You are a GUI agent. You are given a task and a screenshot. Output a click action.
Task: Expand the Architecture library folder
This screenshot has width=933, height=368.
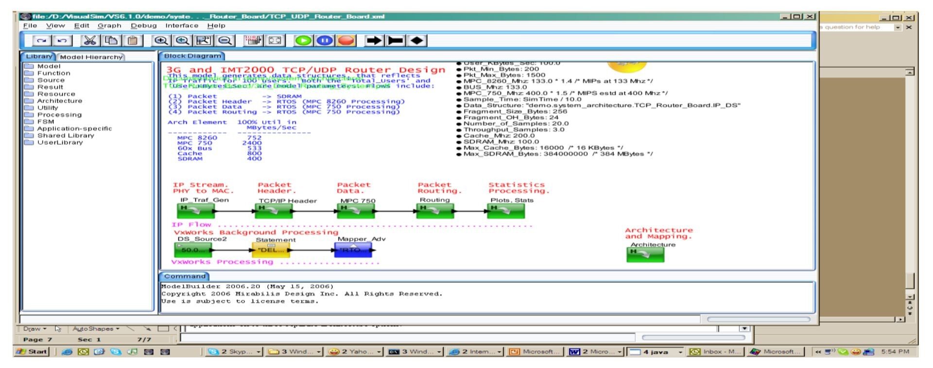53,101
